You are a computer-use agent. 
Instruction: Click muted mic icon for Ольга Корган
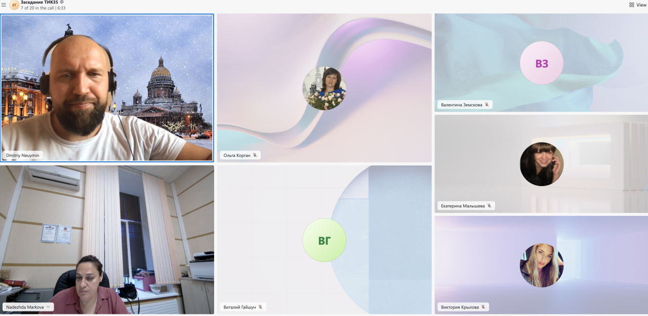(x=255, y=155)
